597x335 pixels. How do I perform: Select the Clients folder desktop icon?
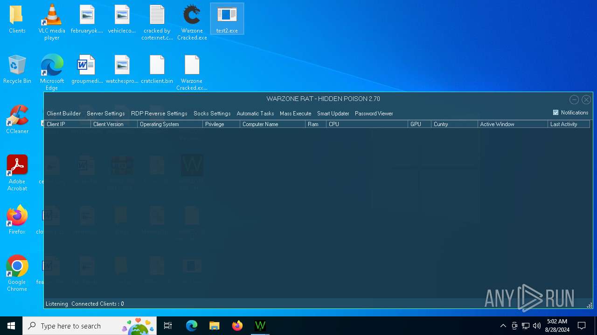tap(17, 19)
